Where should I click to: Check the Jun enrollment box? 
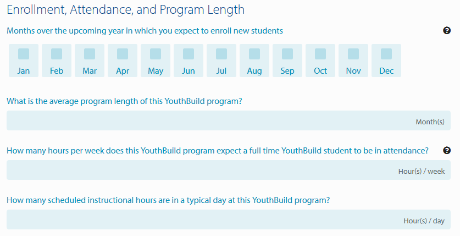coord(189,54)
